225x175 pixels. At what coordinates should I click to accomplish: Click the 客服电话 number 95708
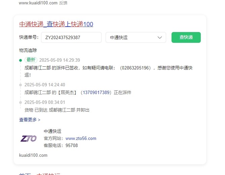(x=72, y=146)
